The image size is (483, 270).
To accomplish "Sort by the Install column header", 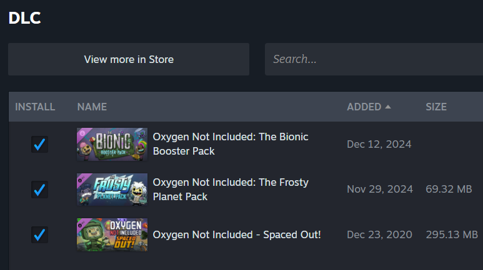I will [35, 107].
